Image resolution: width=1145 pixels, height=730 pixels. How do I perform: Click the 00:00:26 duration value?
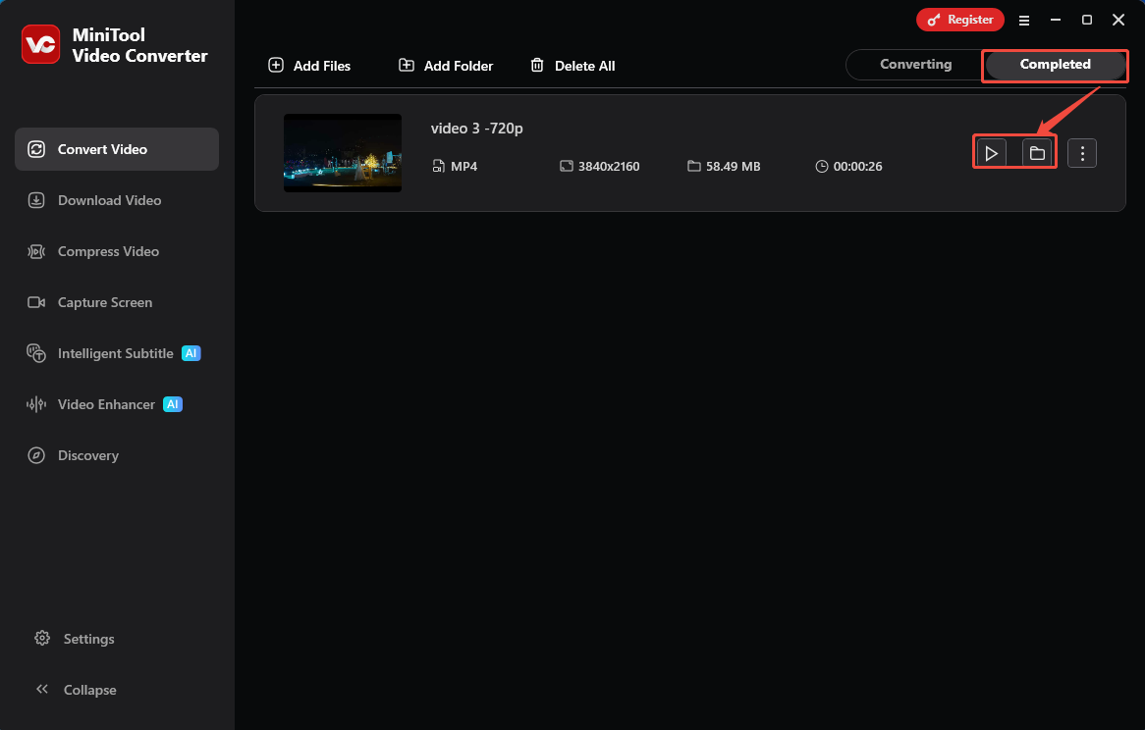(x=858, y=166)
